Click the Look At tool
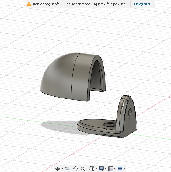The width and height of the screenshot is (171, 172). 68,169
